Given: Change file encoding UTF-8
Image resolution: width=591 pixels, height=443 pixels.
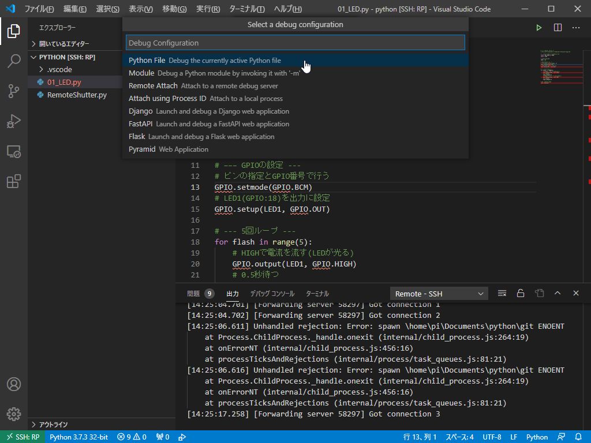Looking at the screenshot, I should tap(492, 437).
